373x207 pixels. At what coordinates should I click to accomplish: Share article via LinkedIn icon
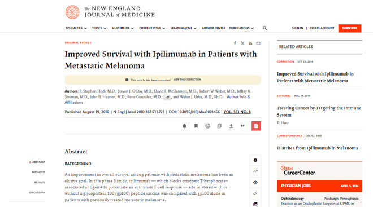250,43
